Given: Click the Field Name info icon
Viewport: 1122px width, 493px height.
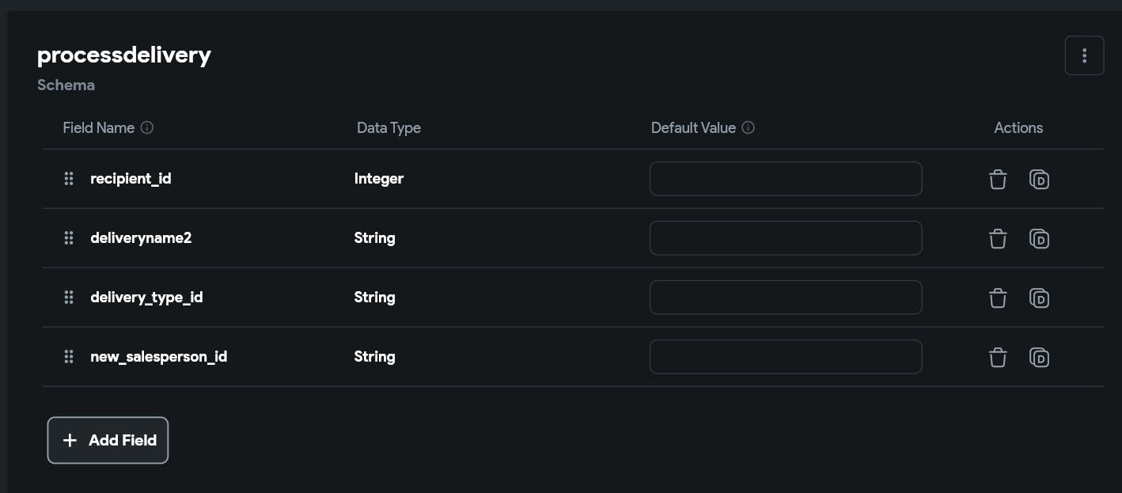Looking at the screenshot, I should tap(147, 127).
